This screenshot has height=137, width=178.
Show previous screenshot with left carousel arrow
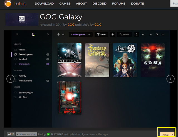[x=11, y=79]
